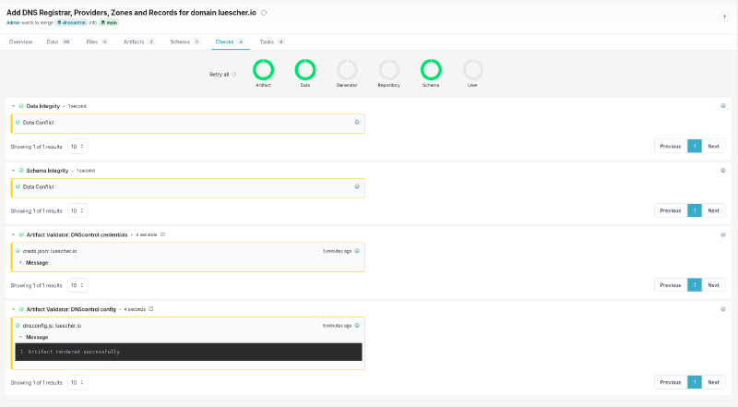Screen dimensions: 738x407
Task: Select the Checks tab
Action: (230, 42)
